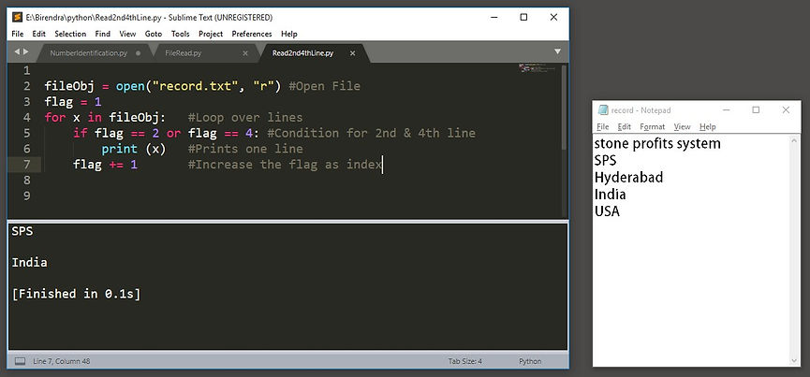
Task: Click the [Finished in 0.1s] output text
Action: tap(76, 294)
